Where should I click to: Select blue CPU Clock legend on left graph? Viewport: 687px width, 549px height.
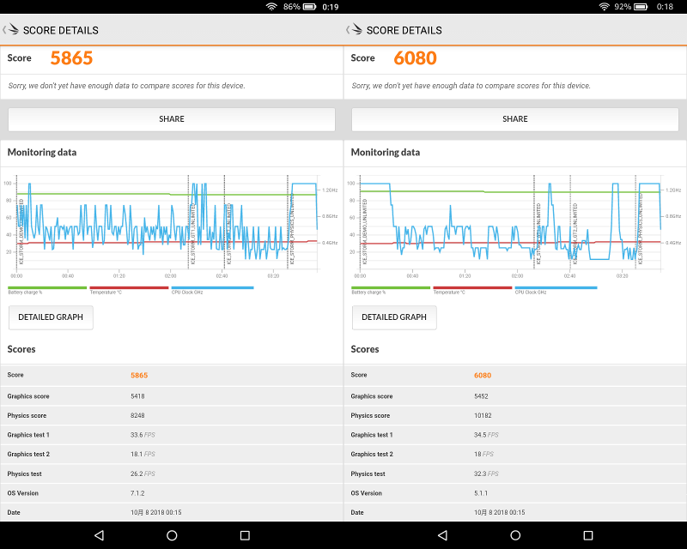point(212,290)
